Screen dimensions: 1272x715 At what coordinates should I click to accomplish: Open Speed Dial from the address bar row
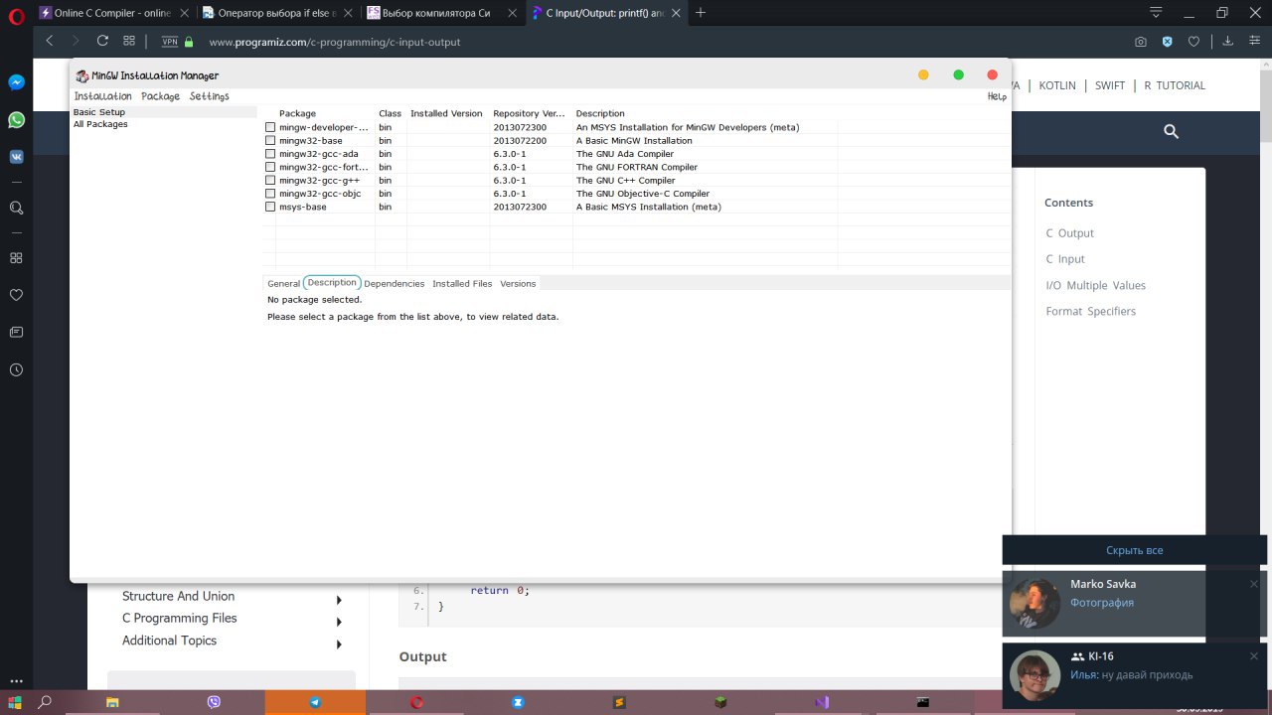[x=129, y=42]
